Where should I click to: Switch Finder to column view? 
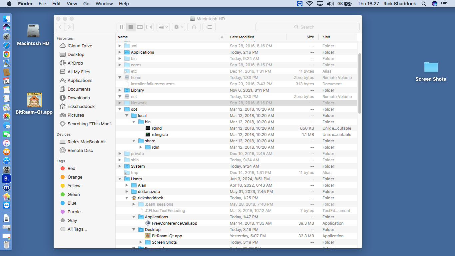click(140, 27)
